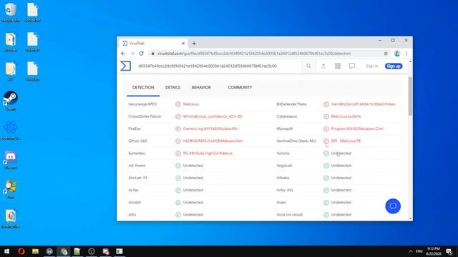Reload the VirusTotal page
Image resolution: width=458 pixels, height=257 pixels.
coord(142,54)
